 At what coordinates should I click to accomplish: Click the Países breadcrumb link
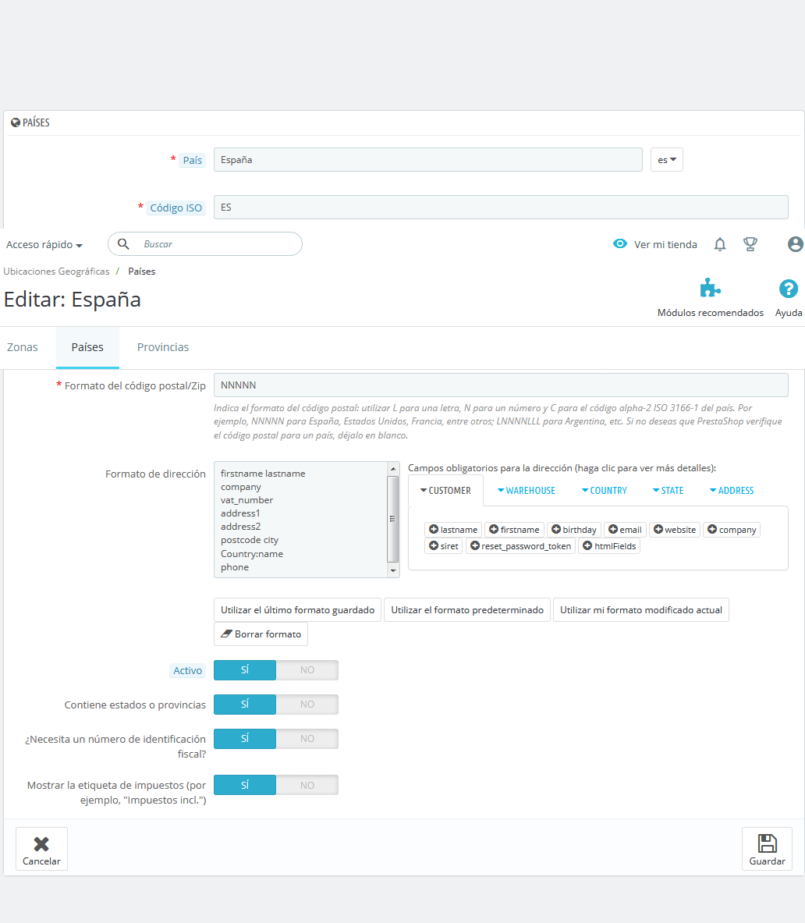click(142, 272)
